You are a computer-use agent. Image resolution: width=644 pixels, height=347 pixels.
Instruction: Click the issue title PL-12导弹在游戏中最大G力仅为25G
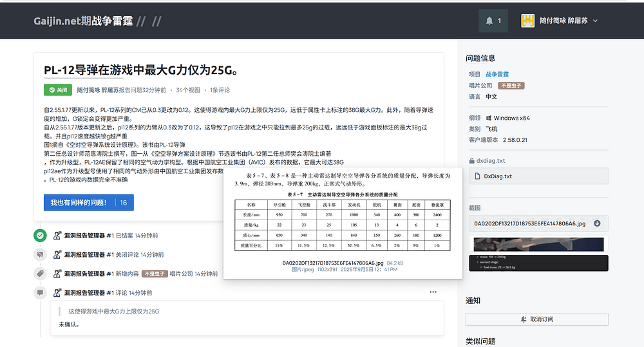point(141,70)
